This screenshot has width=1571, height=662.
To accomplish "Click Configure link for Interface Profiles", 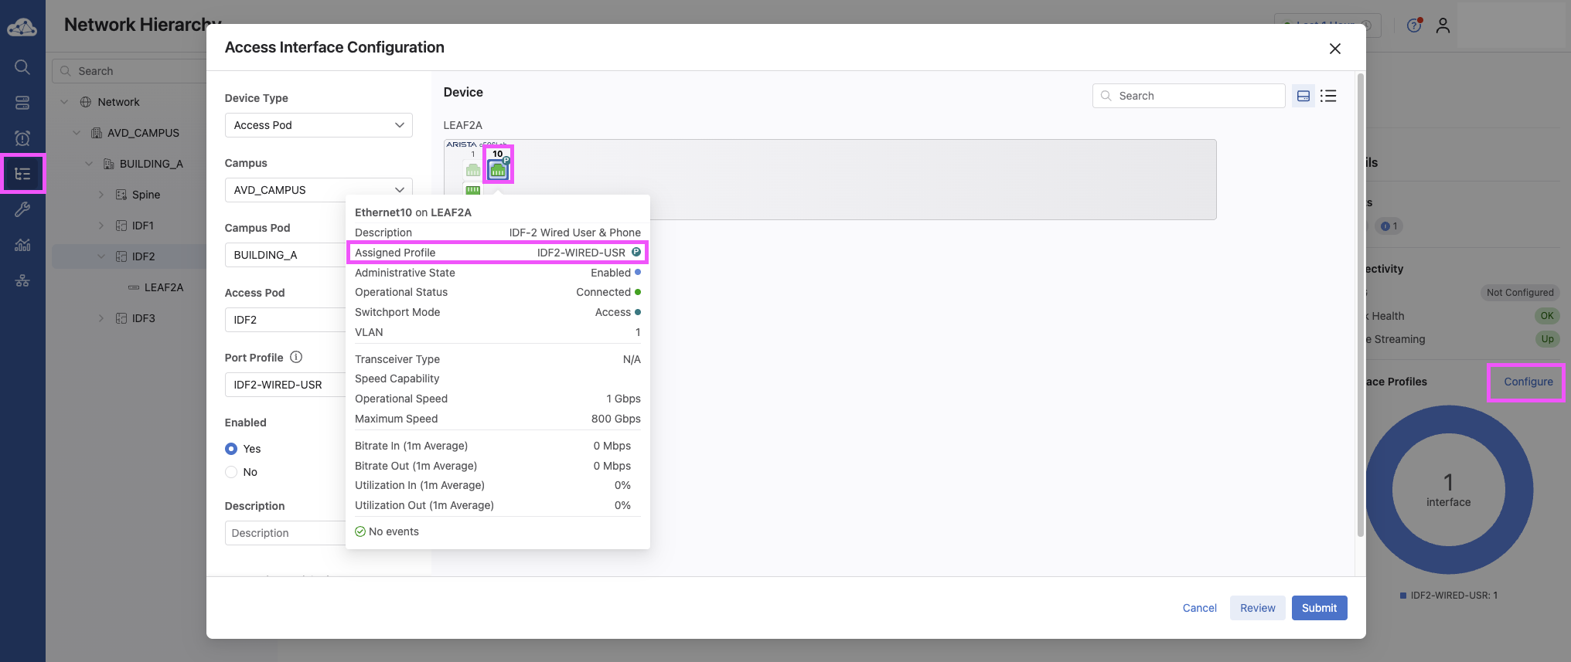I will tap(1528, 382).
